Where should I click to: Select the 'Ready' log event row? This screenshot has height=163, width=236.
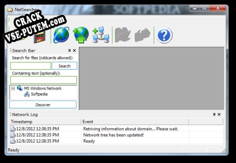point(116,141)
